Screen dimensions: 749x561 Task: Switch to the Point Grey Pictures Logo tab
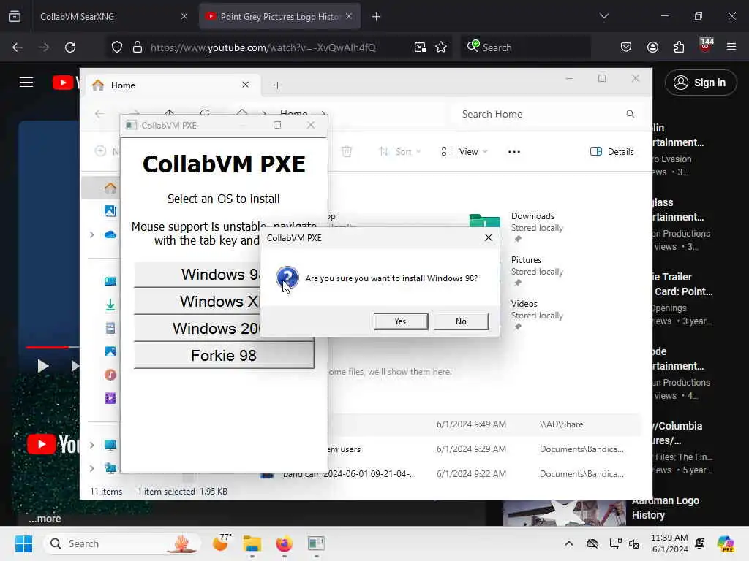tap(279, 16)
